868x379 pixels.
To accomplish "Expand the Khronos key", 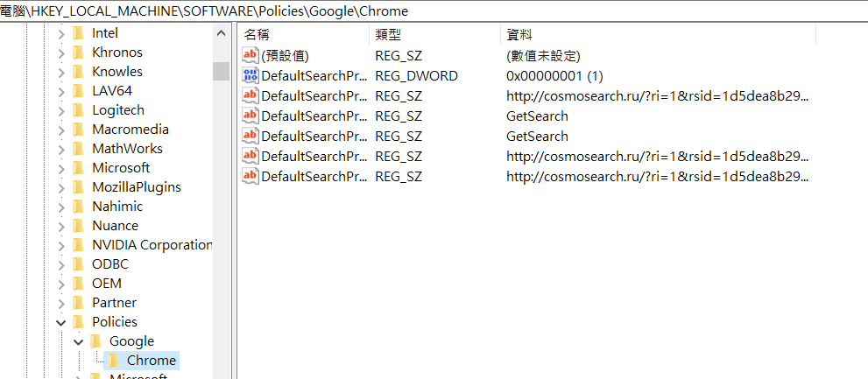I will click(x=61, y=53).
